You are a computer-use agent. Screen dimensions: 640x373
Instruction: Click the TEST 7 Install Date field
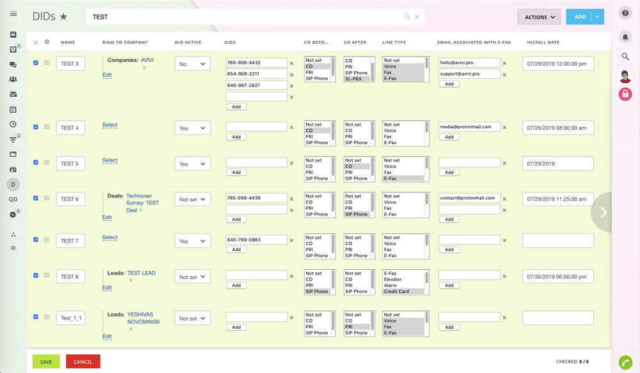coord(557,241)
